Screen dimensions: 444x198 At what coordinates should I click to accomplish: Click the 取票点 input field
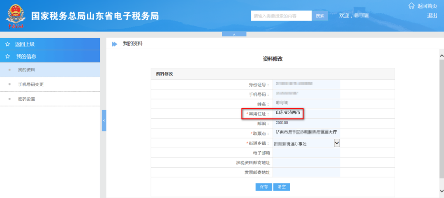click(306, 133)
